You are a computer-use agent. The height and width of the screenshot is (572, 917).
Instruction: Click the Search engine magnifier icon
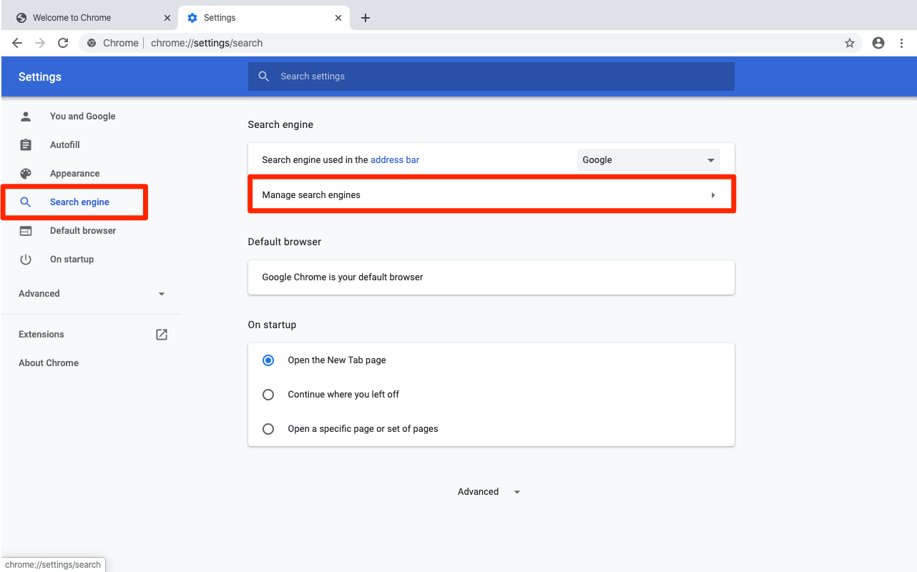click(x=26, y=202)
